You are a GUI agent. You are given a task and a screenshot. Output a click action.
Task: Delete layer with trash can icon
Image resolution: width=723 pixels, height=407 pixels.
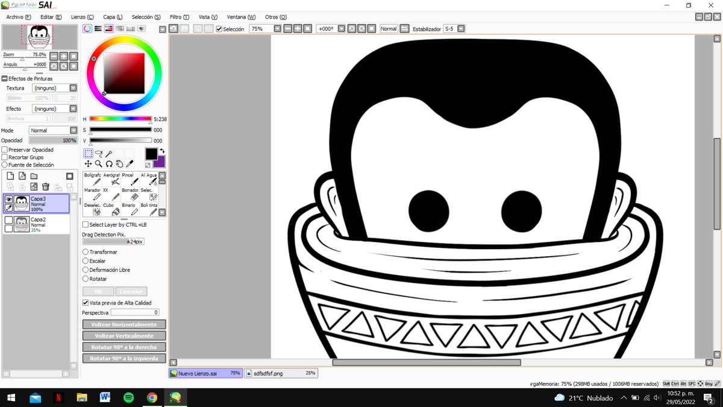click(x=45, y=187)
